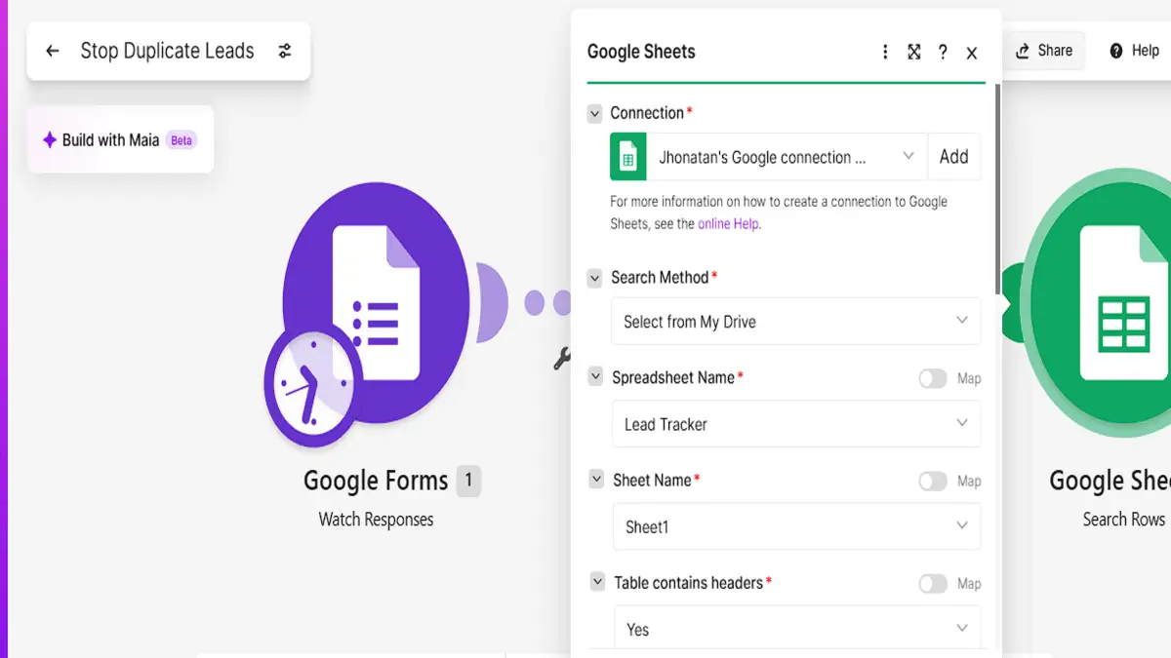Open the Lead Tracker spreadsheet dropdown

click(795, 424)
